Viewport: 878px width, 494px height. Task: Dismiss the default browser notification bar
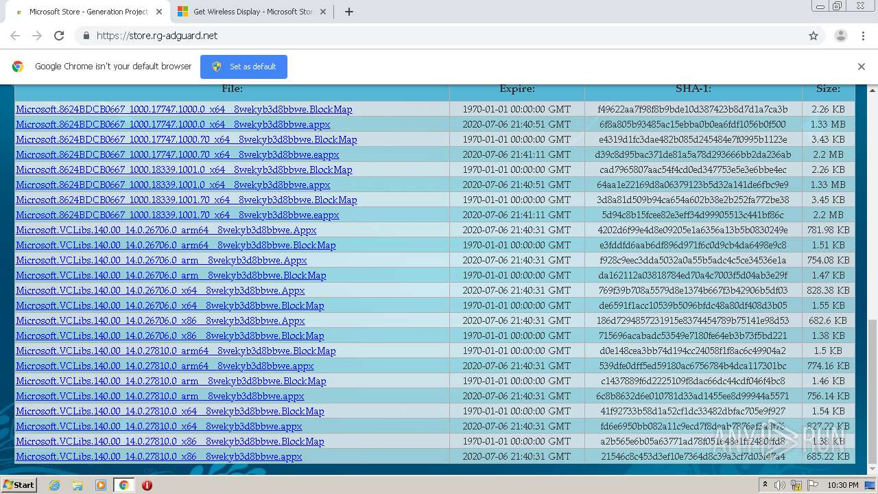point(861,67)
